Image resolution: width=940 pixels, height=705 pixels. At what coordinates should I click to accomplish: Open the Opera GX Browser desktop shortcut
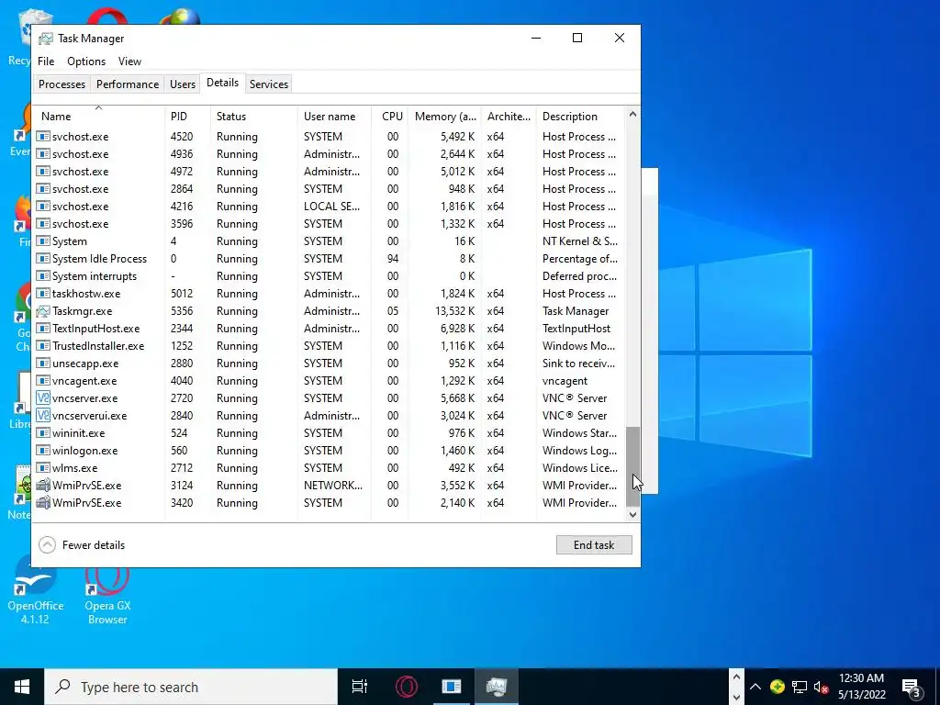[107, 594]
